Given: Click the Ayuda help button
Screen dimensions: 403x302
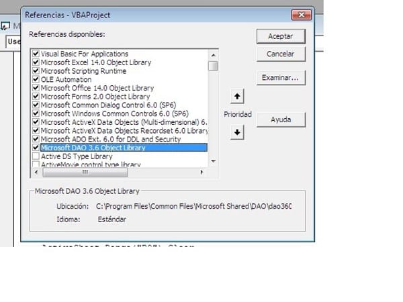Looking at the screenshot, I should point(281,119).
